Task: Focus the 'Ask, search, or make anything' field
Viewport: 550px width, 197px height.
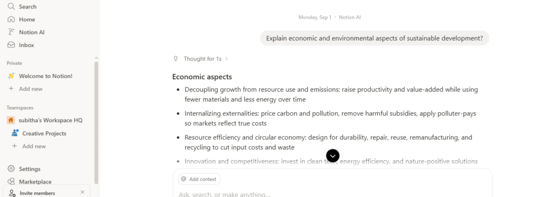Action: [332, 194]
